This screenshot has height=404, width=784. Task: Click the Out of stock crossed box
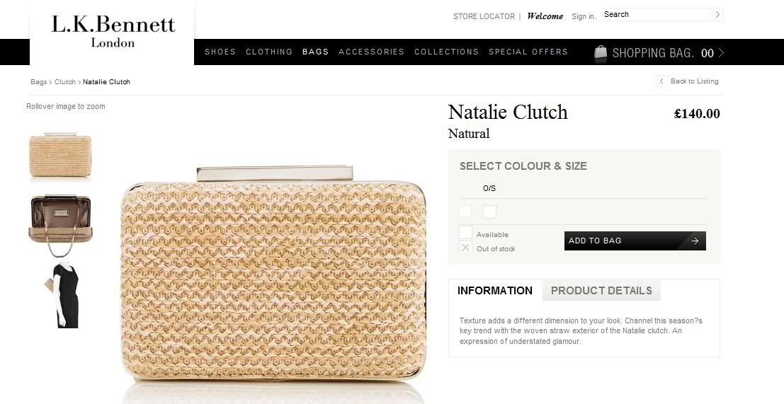coord(465,247)
